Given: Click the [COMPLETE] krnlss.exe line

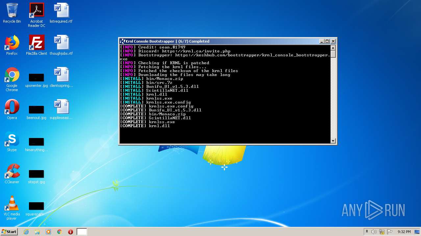Looking at the screenshot, I should tap(147, 122).
